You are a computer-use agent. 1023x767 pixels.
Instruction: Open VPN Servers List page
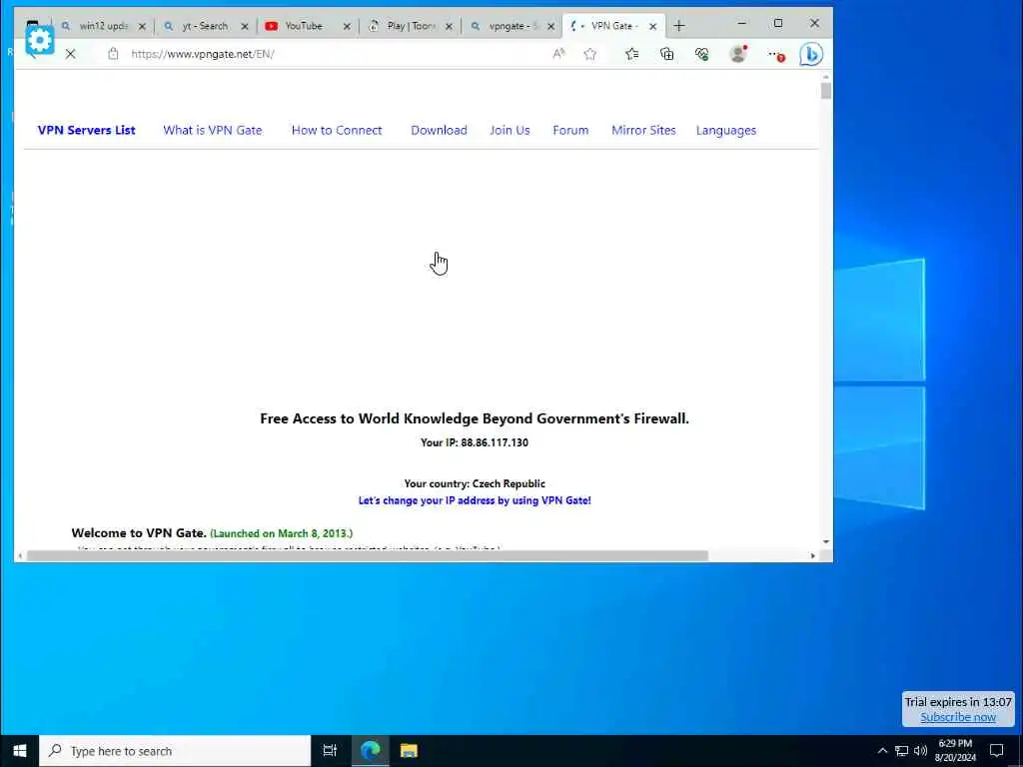coord(87,130)
